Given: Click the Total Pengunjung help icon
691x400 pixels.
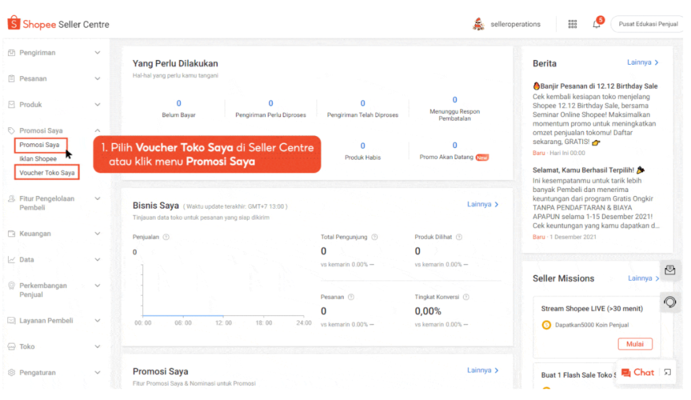Looking at the screenshot, I should tap(375, 237).
